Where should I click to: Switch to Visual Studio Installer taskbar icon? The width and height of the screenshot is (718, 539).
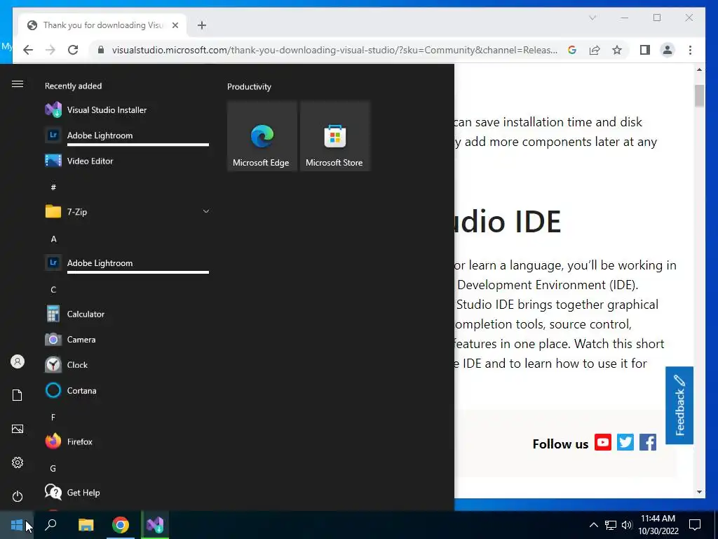(155, 525)
